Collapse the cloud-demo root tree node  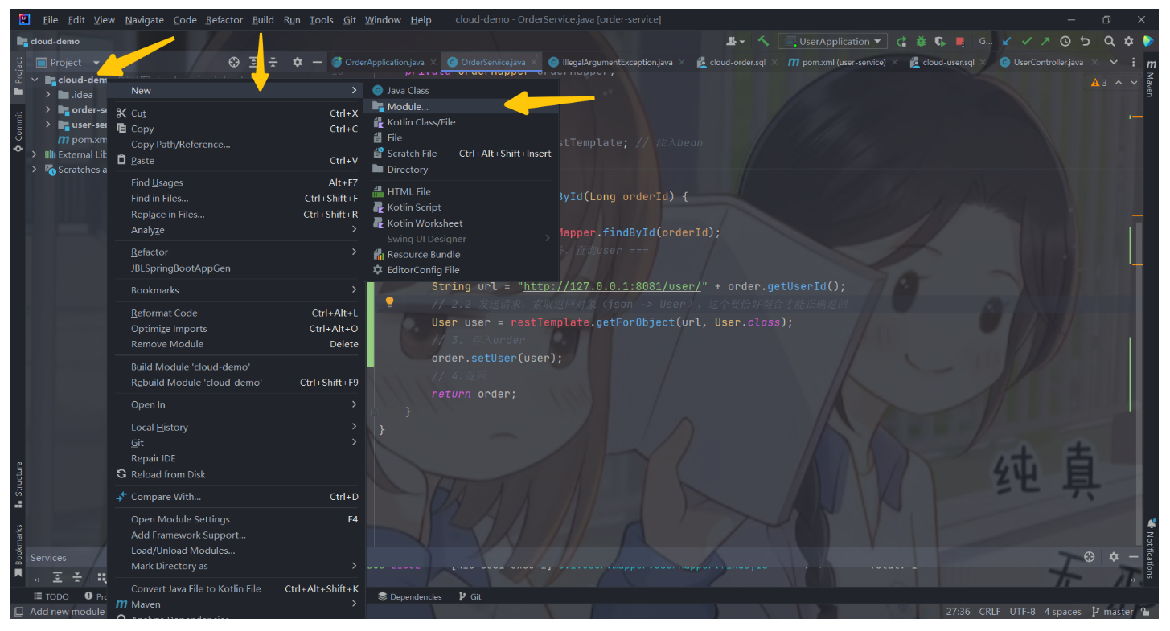[35, 80]
